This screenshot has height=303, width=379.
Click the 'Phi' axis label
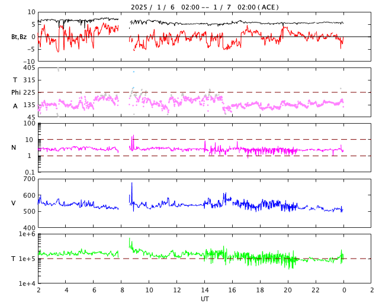(16, 92)
